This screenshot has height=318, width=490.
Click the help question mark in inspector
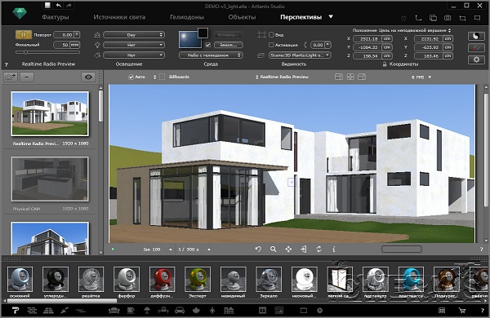6,64
